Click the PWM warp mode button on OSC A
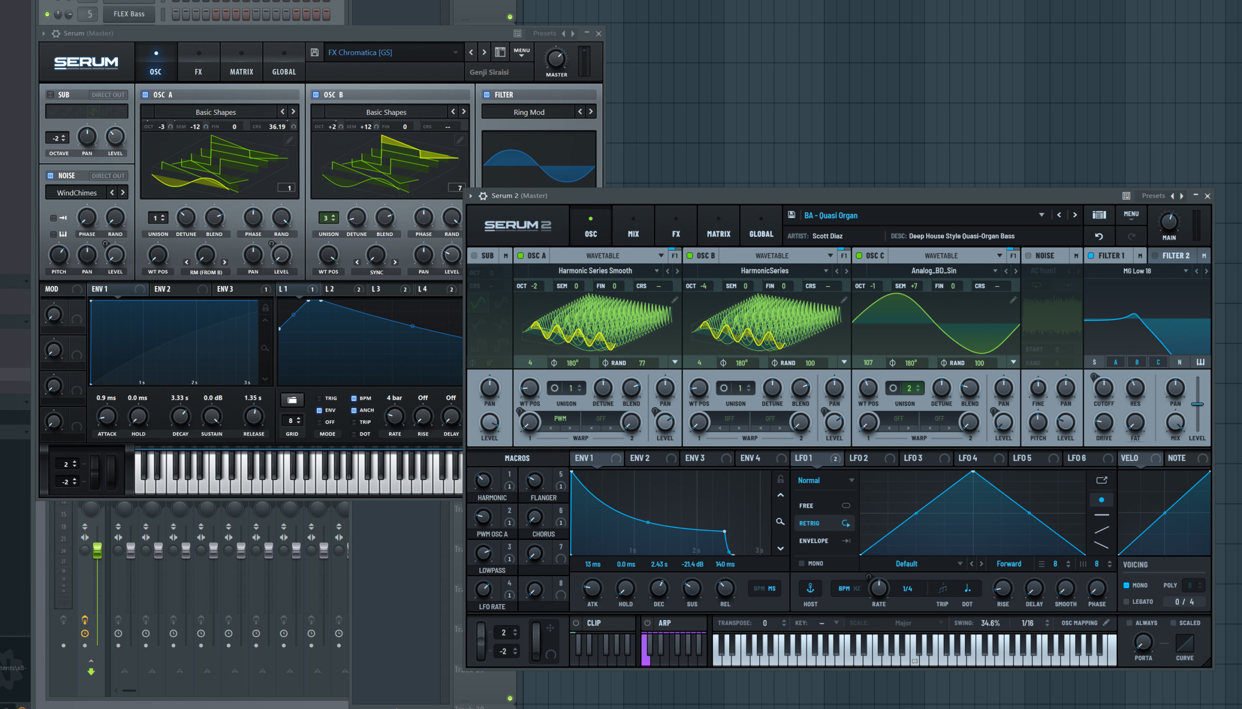Screen dimensions: 1242x709 (x=559, y=418)
